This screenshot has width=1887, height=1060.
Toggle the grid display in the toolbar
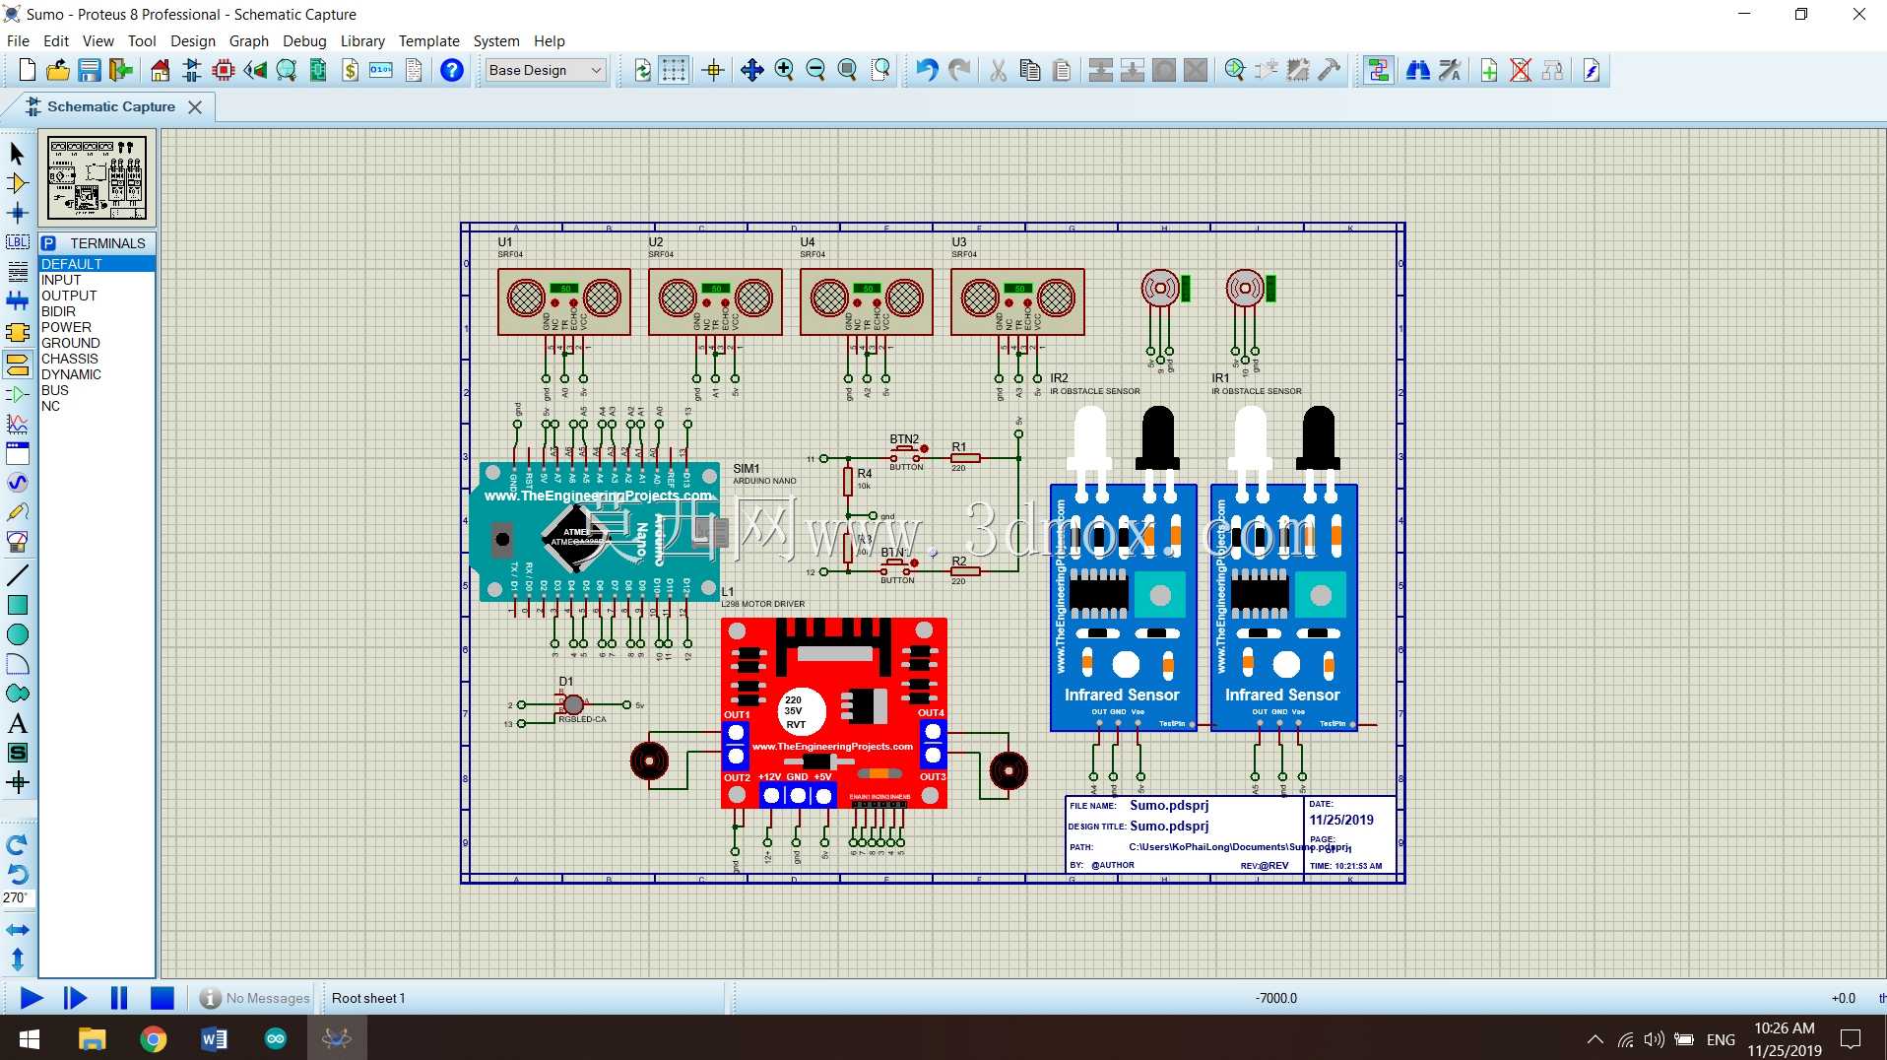[x=674, y=70]
